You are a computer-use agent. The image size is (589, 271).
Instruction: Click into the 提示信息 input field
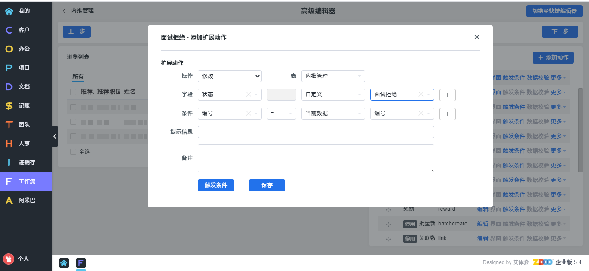316,132
